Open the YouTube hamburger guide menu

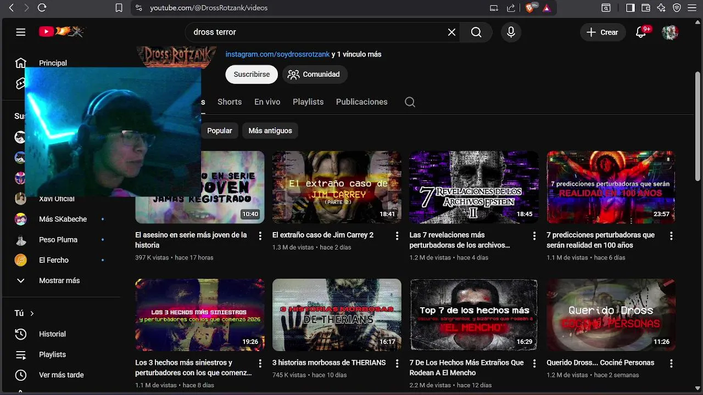point(21,32)
